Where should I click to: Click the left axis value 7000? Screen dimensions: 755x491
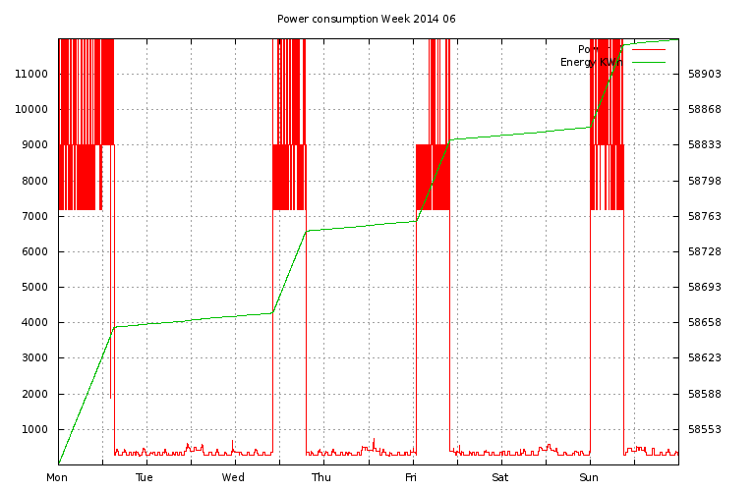pos(34,216)
